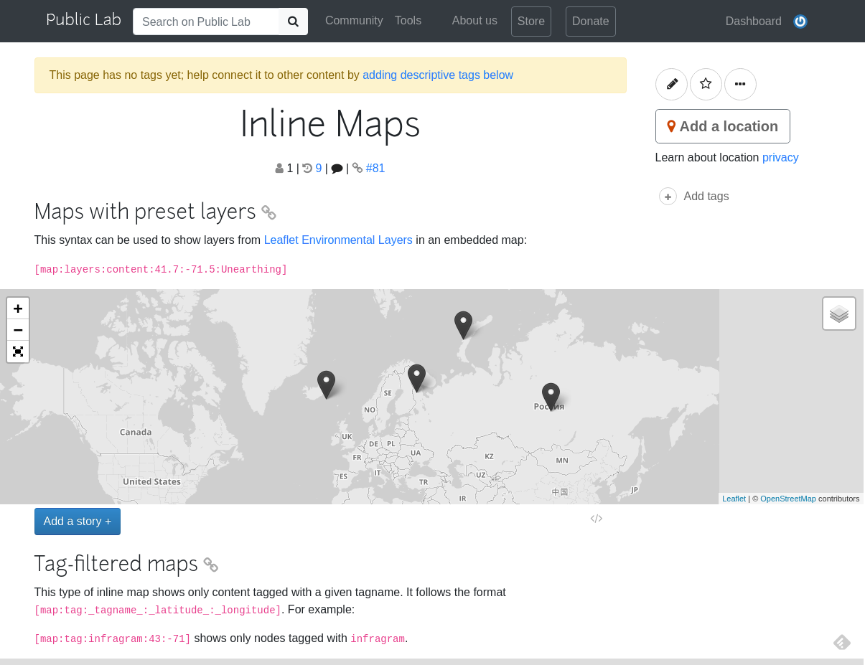This screenshot has width=865, height=665.
Task: Open the privacy link about location
Action: [780, 157]
